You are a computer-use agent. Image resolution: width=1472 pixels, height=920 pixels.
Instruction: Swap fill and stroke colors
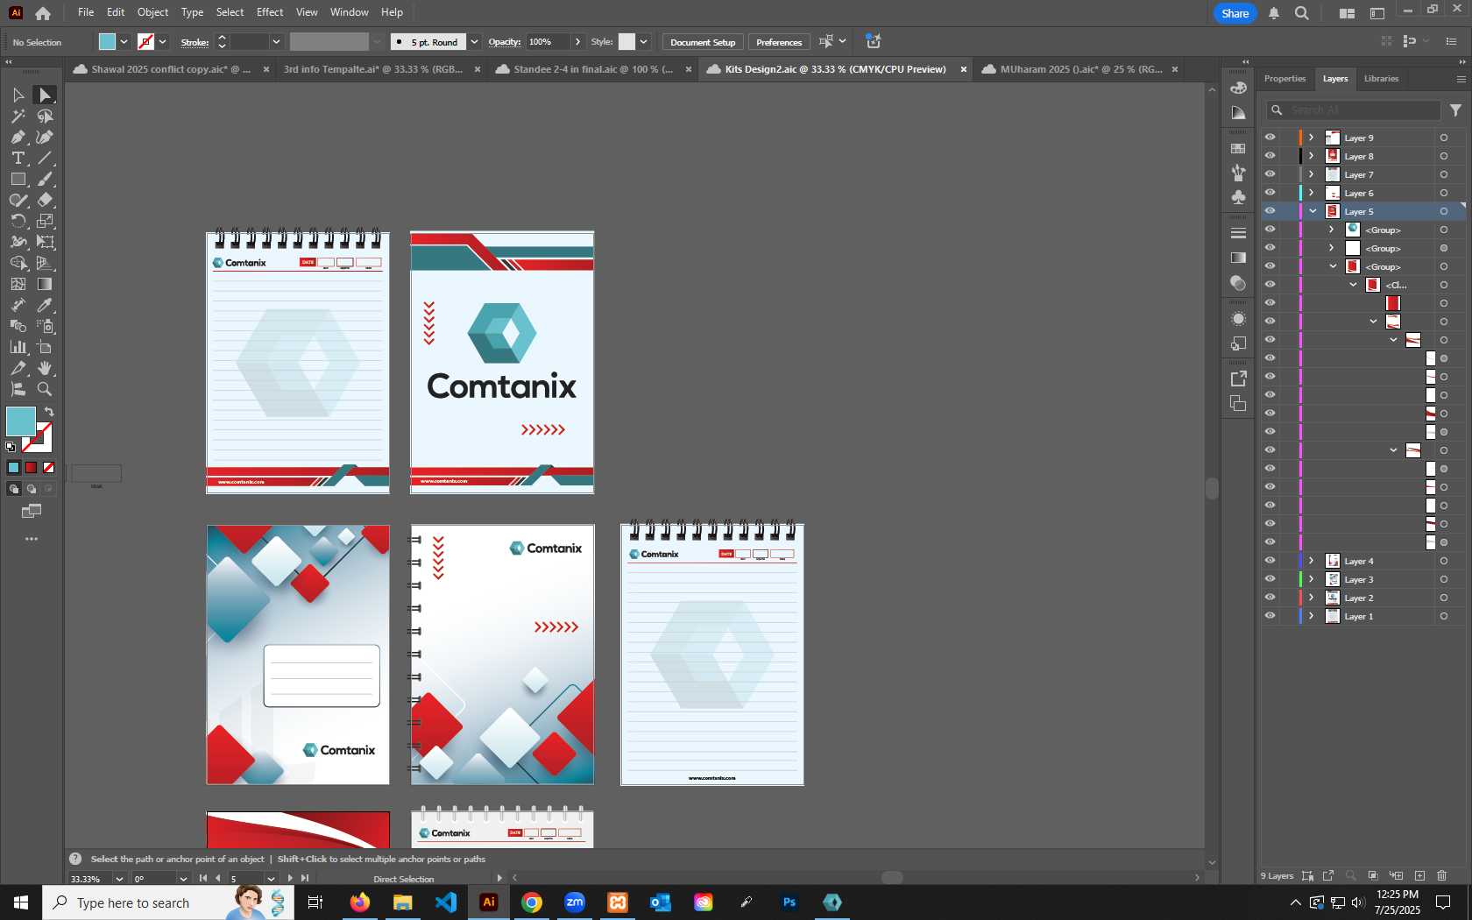click(x=49, y=412)
